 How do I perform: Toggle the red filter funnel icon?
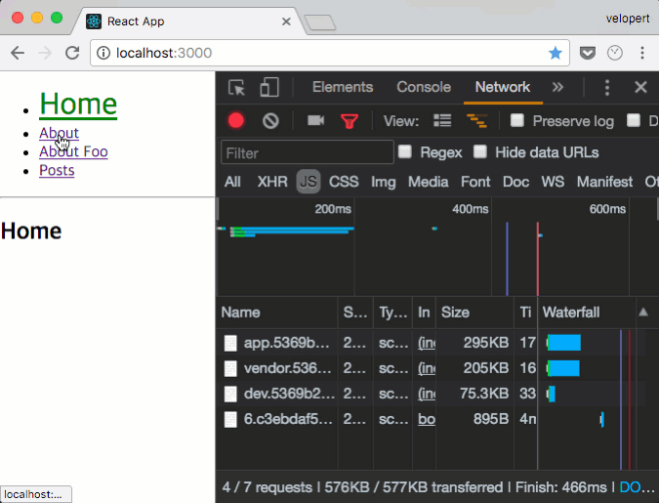tap(350, 121)
